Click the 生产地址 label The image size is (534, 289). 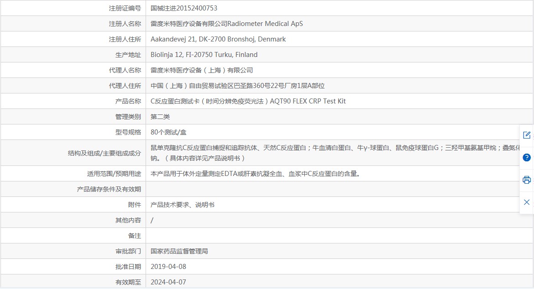tap(128, 55)
